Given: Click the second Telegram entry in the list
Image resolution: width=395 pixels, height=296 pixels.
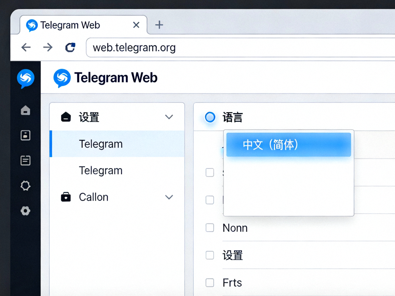Looking at the screenshot, I should pyautogui.click(x=101, y=170).
